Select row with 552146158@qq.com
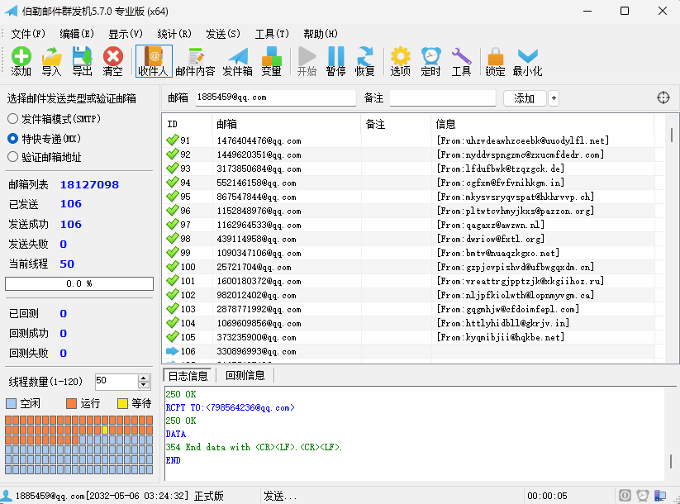 coord(413,183)
